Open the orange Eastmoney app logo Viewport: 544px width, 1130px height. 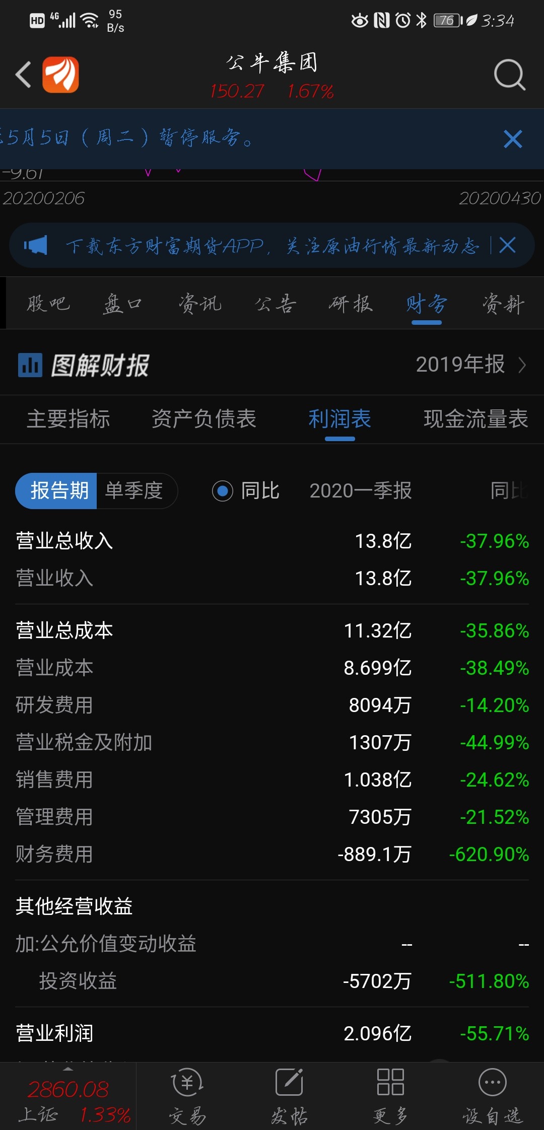pyautogui.click(x=60, y=75)
